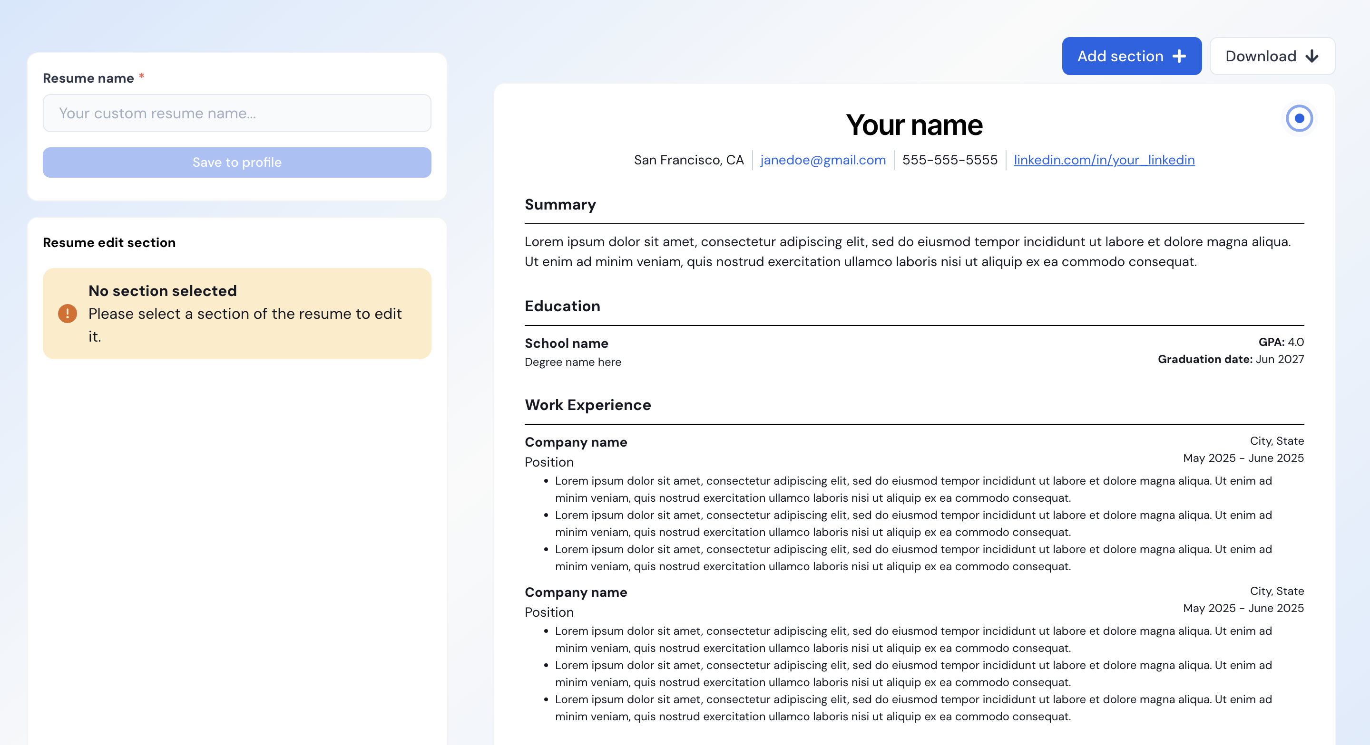Click the first Company name entry
Screen dimensions: 1370x745
click(576, 442)
